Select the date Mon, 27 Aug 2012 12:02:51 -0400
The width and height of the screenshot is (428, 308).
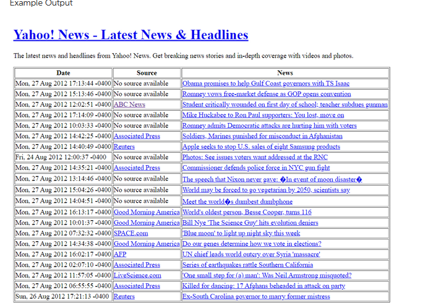(x=63, y=105)
